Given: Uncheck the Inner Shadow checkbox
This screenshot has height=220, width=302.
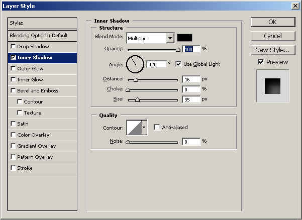Looking at the screenshot, I should pos(13,58).
